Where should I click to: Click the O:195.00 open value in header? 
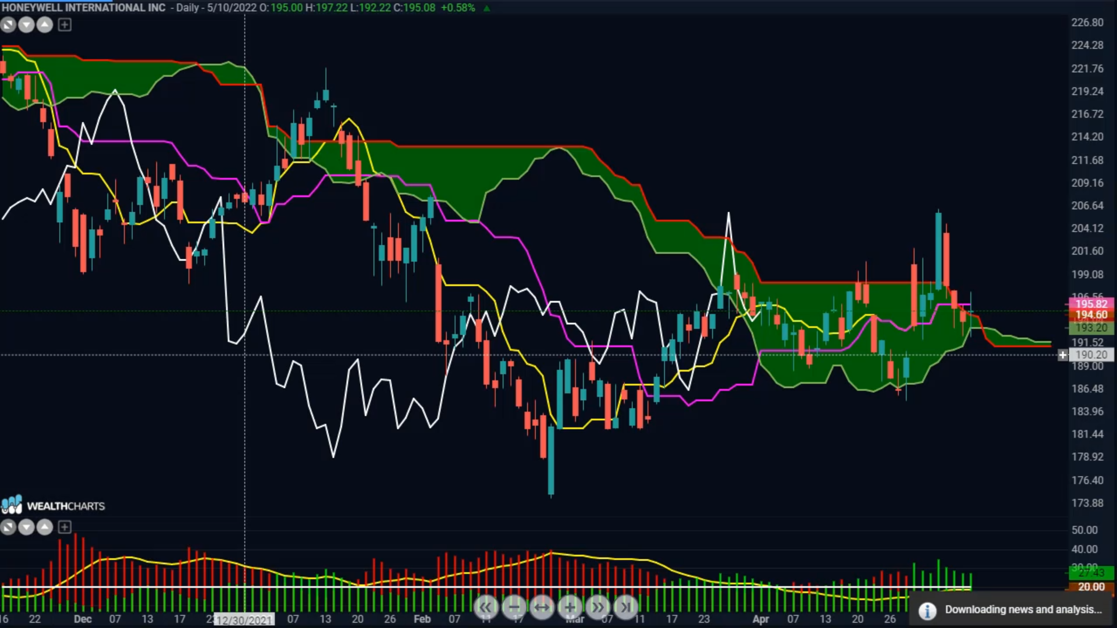(281, 8)
